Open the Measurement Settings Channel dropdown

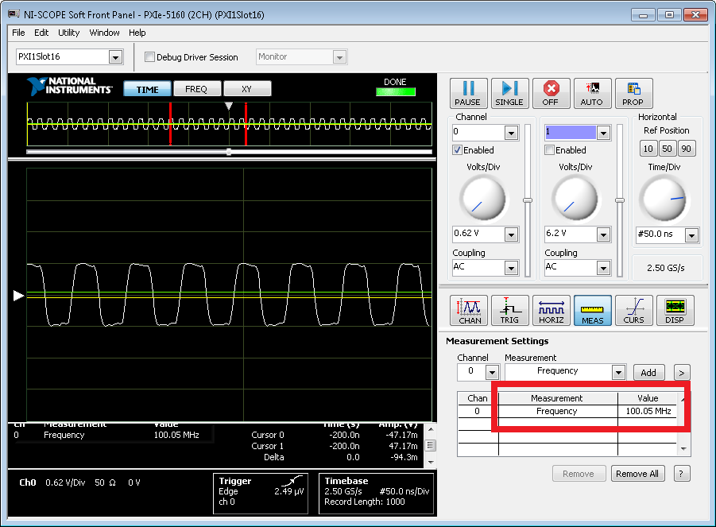[492, 373]
